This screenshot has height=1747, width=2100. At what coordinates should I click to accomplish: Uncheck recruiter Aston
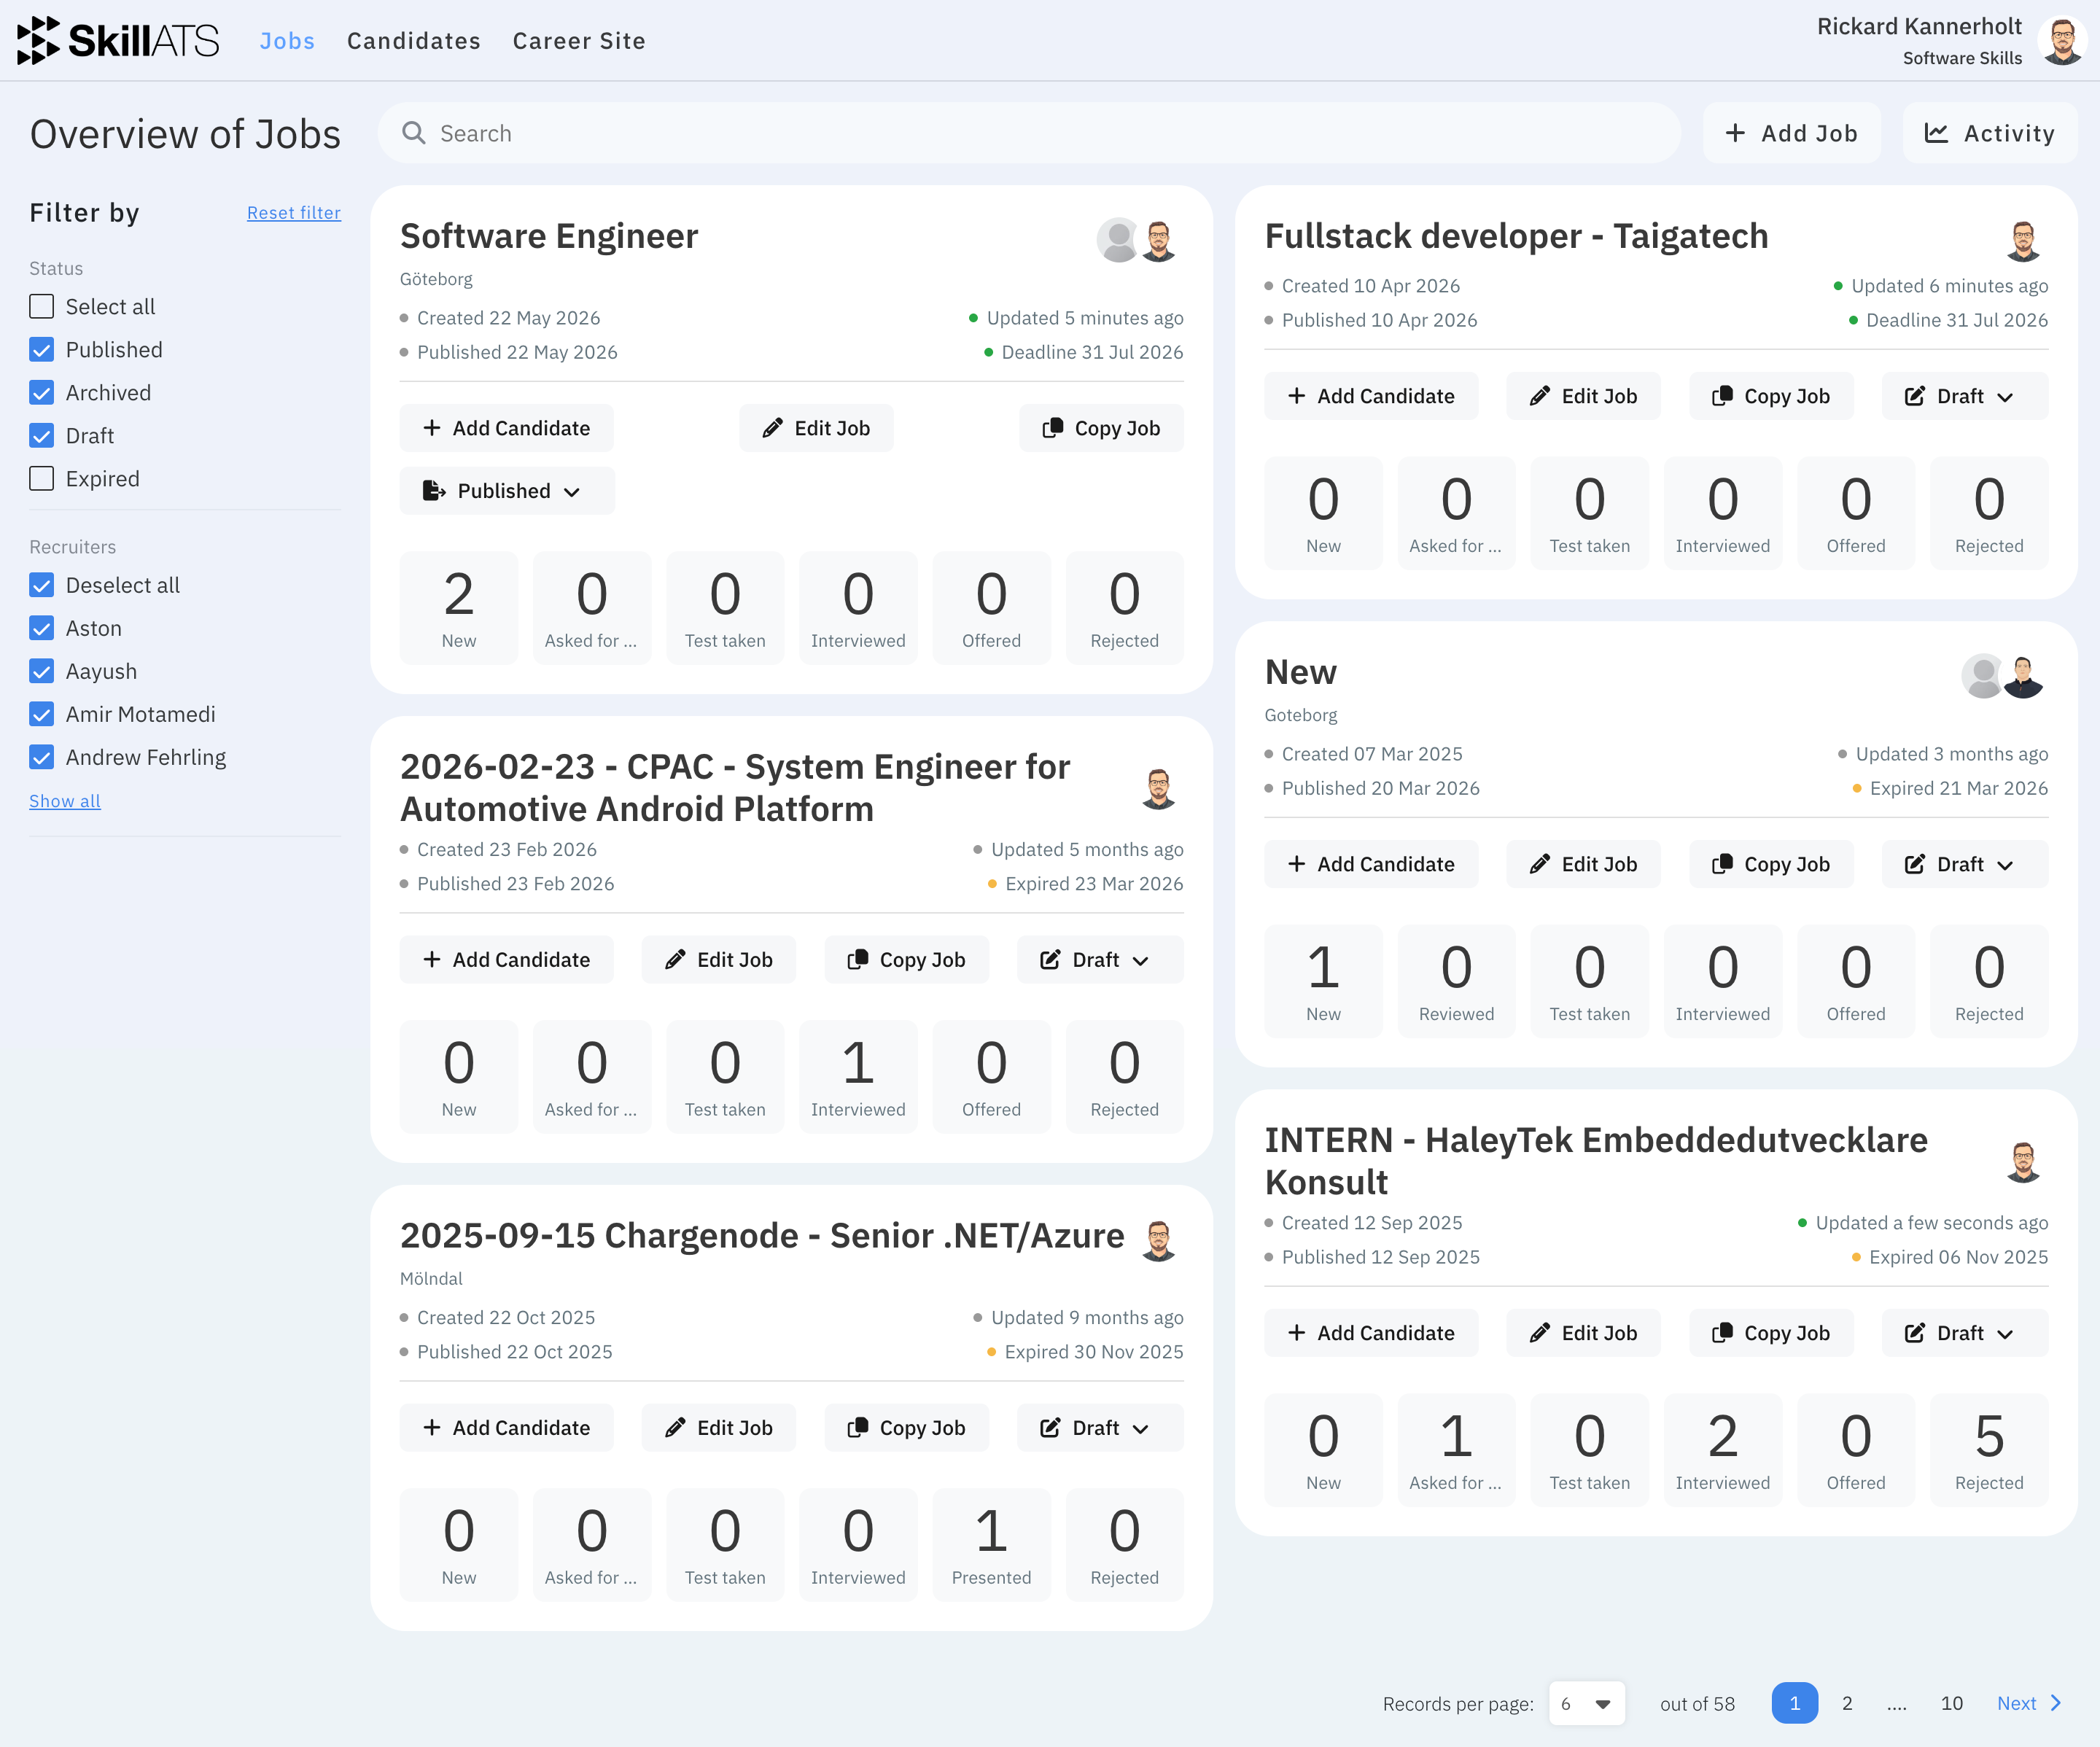tap(41, 628)
